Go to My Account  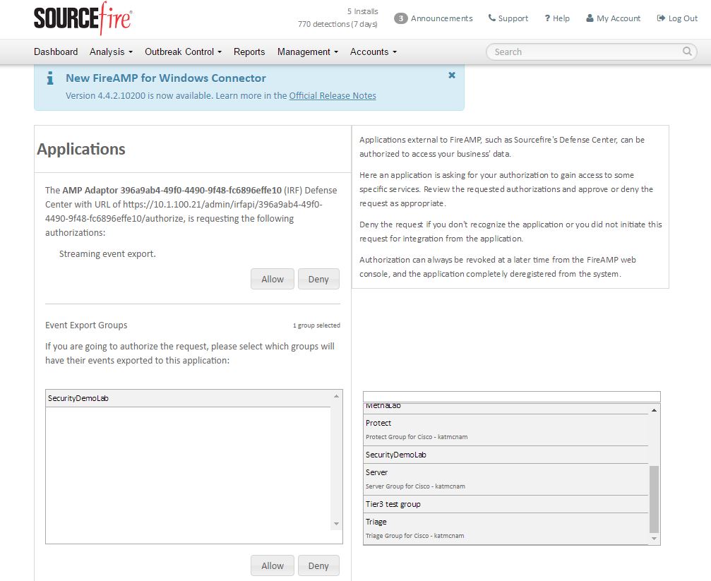pyautogui.click(x=614, y=18)
